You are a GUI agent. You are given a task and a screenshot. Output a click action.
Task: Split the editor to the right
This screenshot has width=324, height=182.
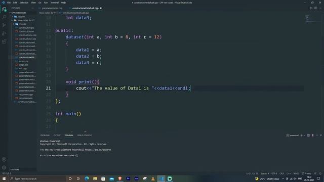point(316,8)
